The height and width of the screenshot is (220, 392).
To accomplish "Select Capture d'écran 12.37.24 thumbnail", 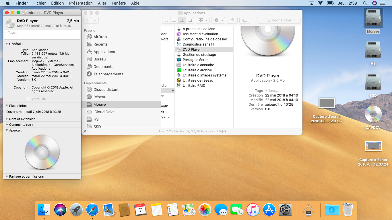I will coord(373,146).
